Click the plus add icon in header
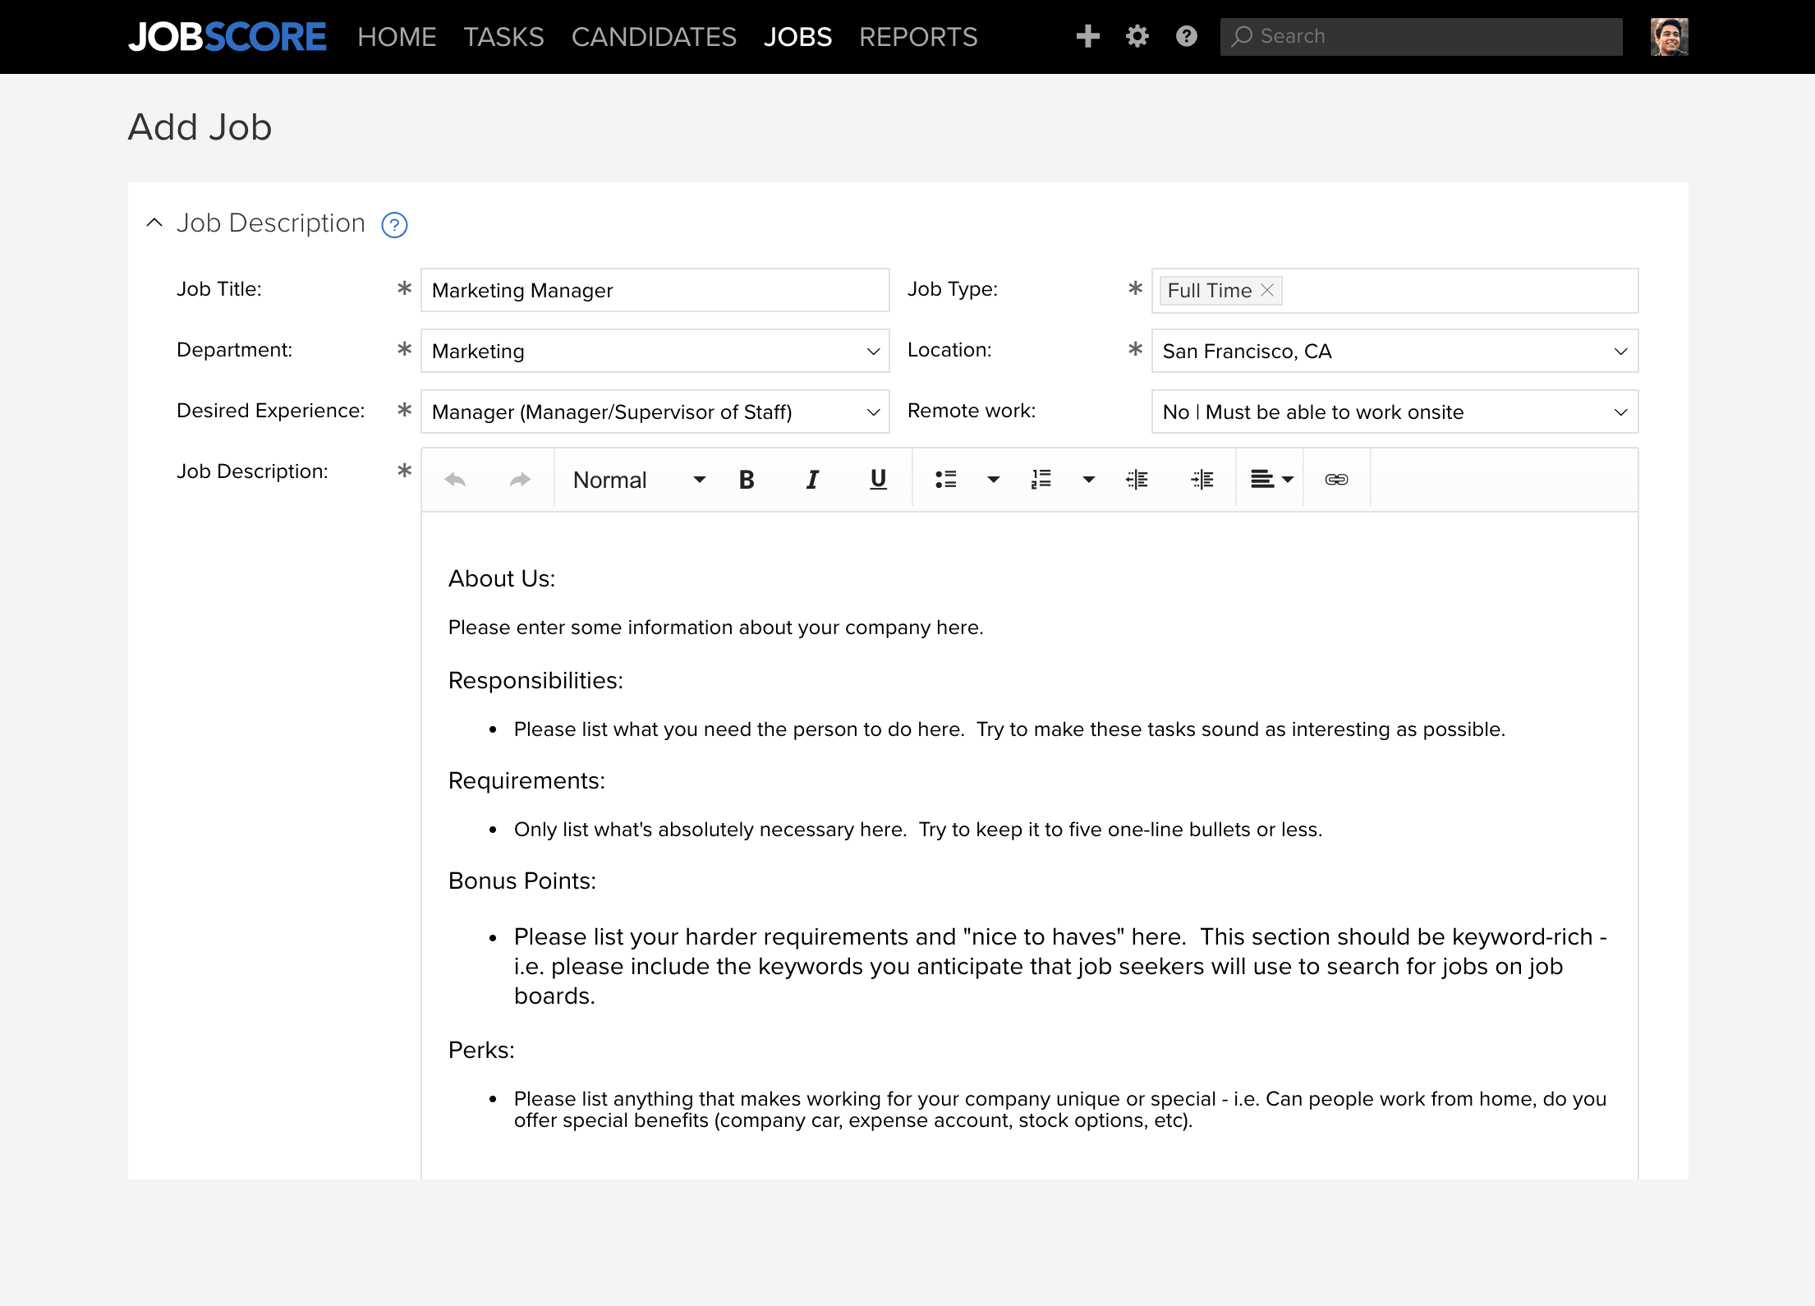This screenshot has width=1815, height=1306. [x=1087, y=36]
